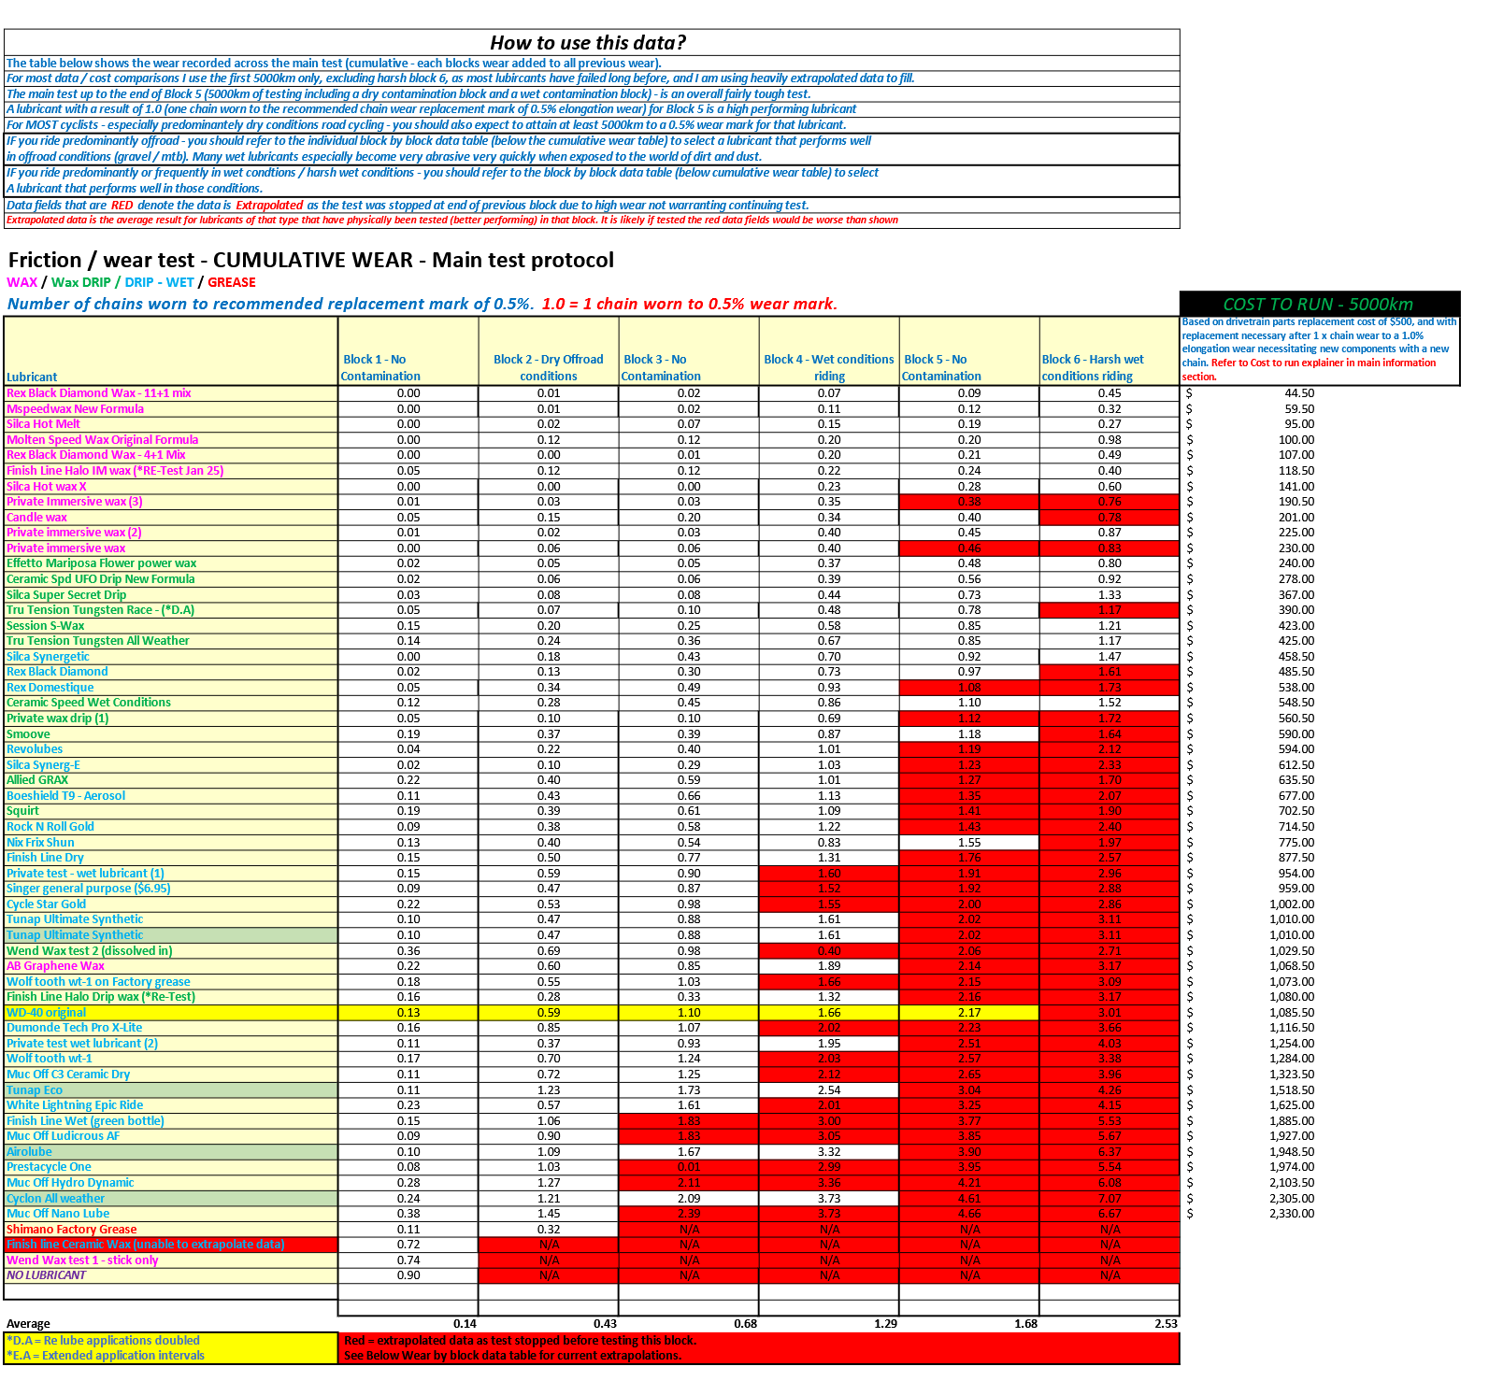Click the magenta "WAX" legend label

[x=22, y=283]
